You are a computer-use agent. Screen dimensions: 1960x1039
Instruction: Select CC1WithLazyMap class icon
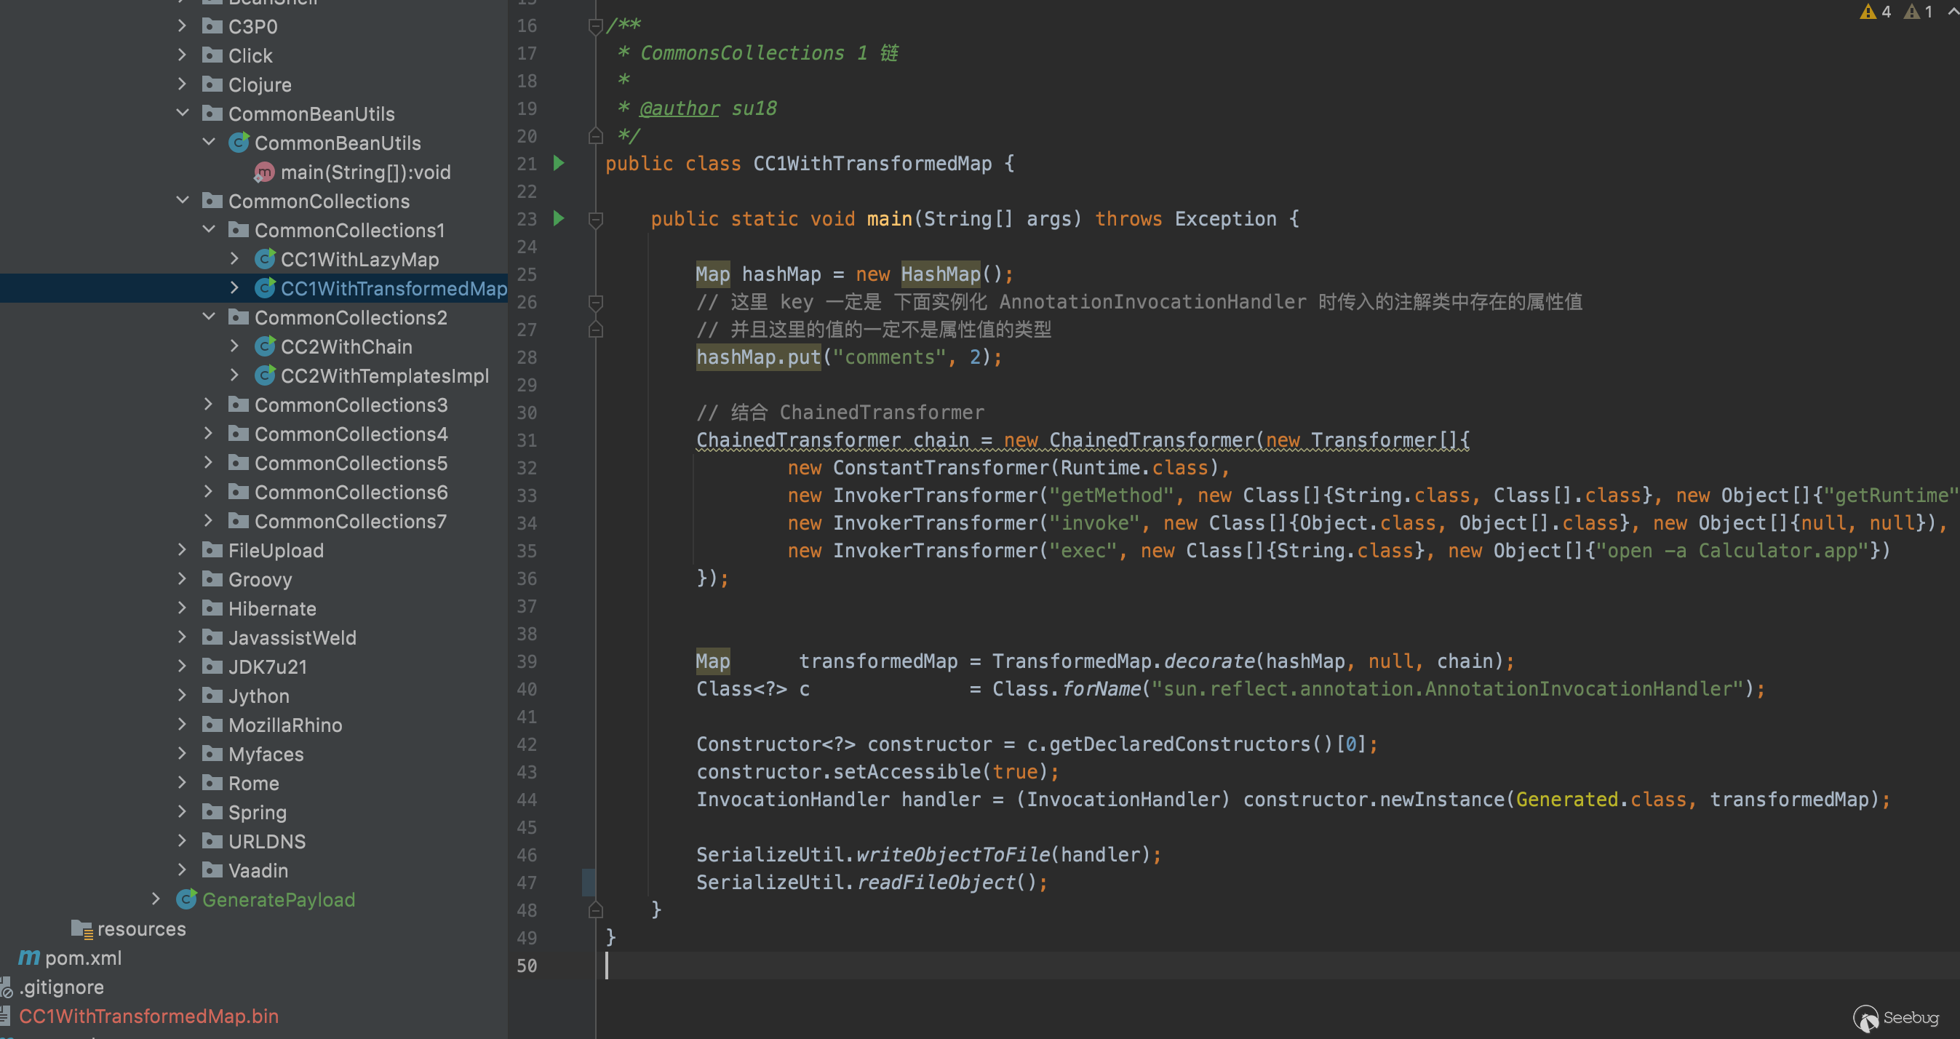coord(264,260)
